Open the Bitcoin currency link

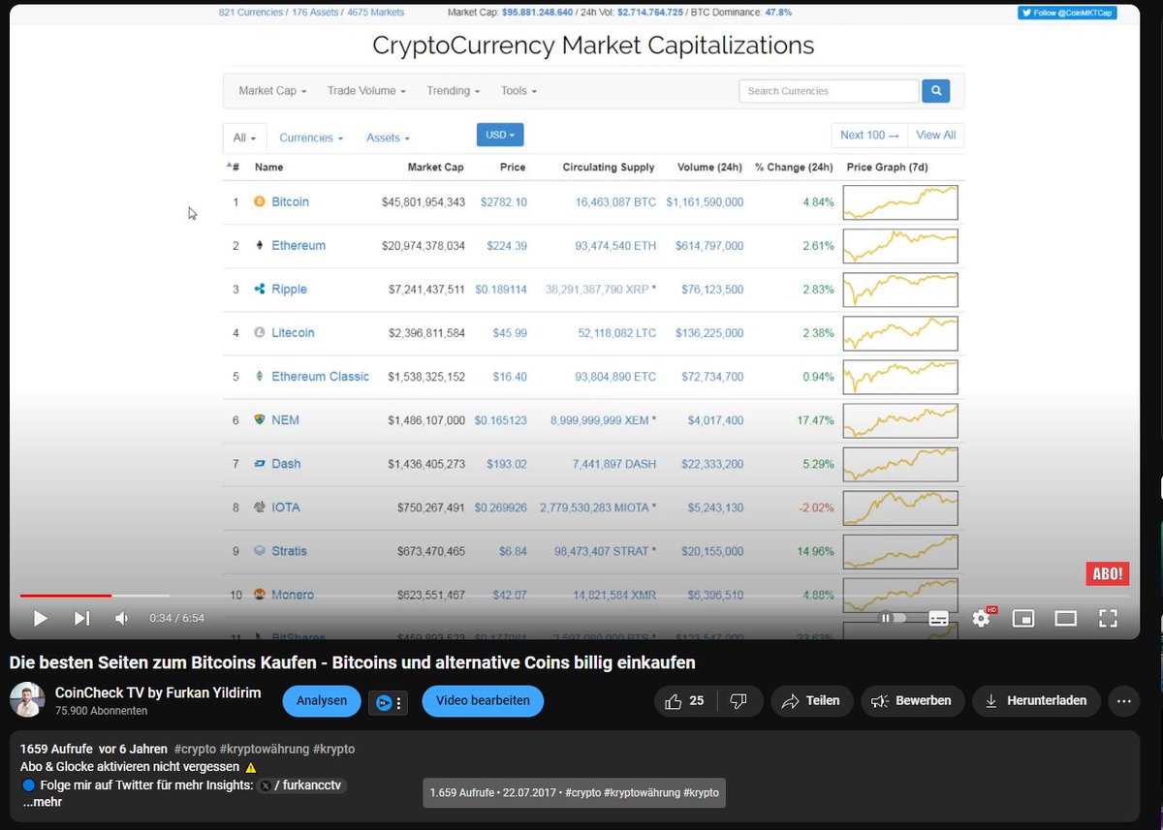pos(290,201)
